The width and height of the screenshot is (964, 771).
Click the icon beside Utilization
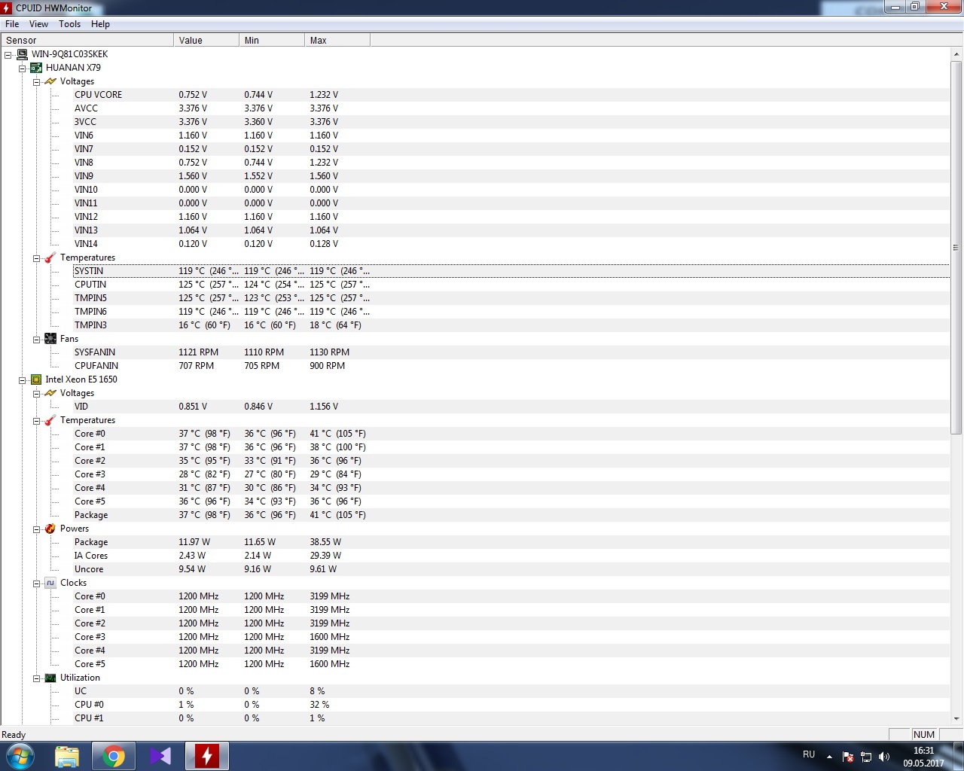(x=50, y=678)
